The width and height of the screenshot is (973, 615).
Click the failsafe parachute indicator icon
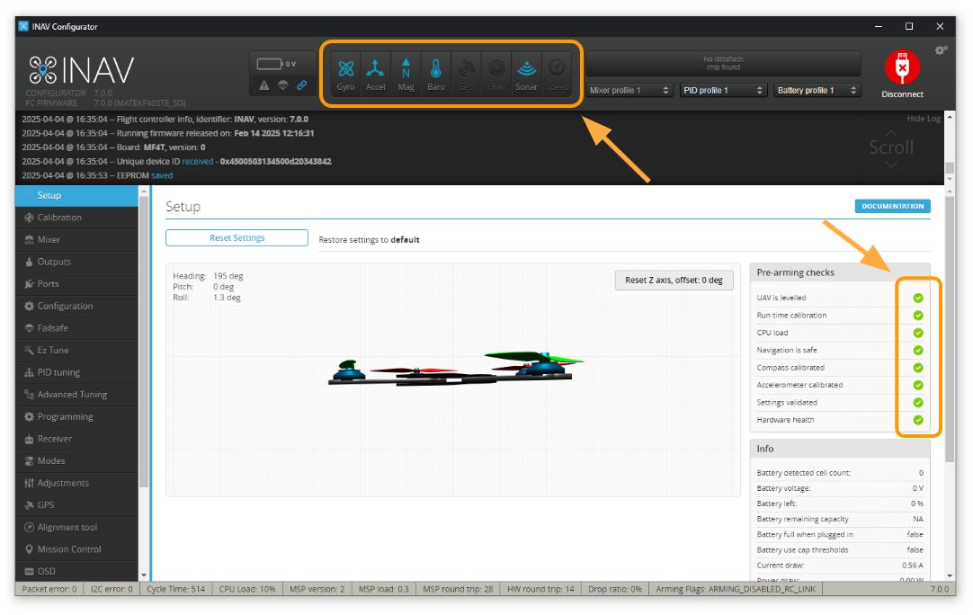tap(283, 85)
